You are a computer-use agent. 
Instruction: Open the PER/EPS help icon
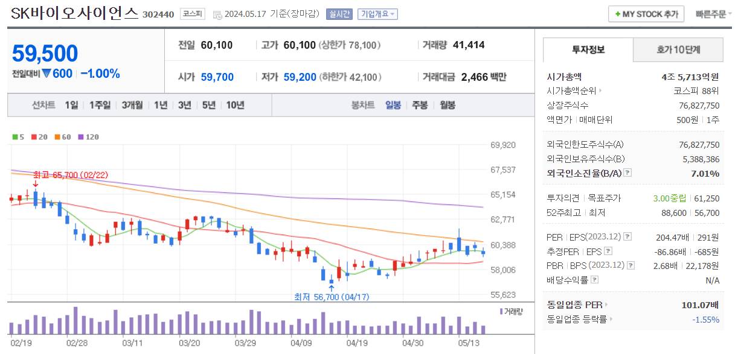click(x=627, y=236)
